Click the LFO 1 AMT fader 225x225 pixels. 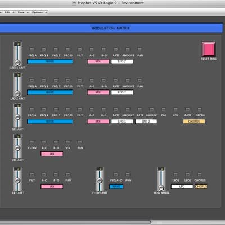(x=17, y=53)
